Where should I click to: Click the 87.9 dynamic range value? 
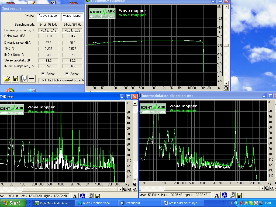tap(48, 43)
